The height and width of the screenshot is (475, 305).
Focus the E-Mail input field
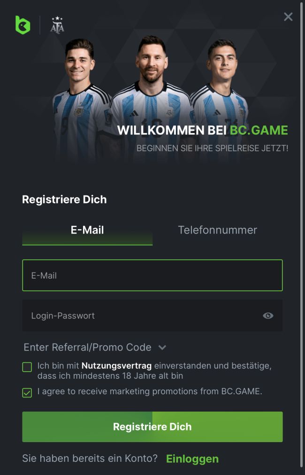coord(152,275)
